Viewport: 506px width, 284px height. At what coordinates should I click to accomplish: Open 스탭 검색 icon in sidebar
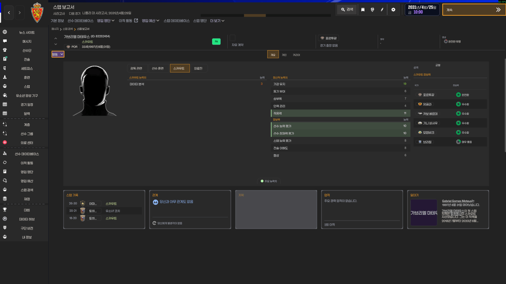(5, 190)
